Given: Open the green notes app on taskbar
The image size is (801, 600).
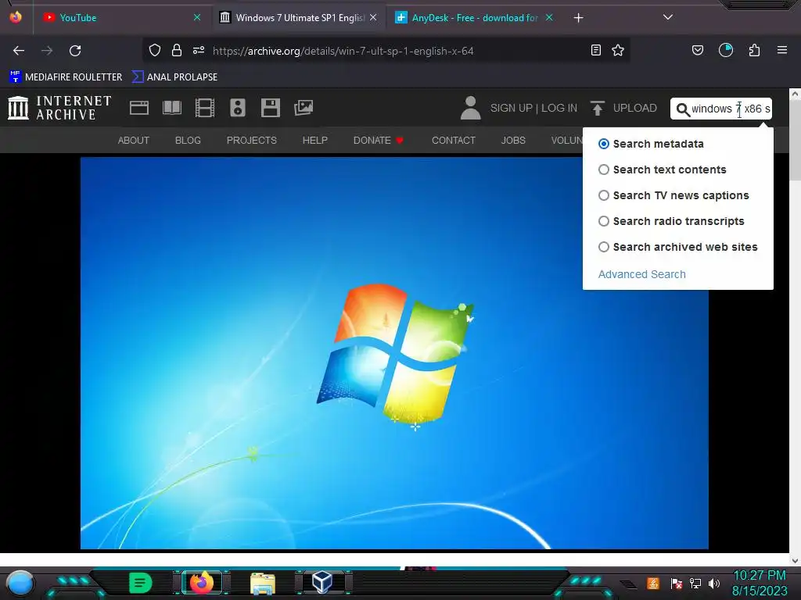Looking at the screenshot, I should (x=141, y=583).
